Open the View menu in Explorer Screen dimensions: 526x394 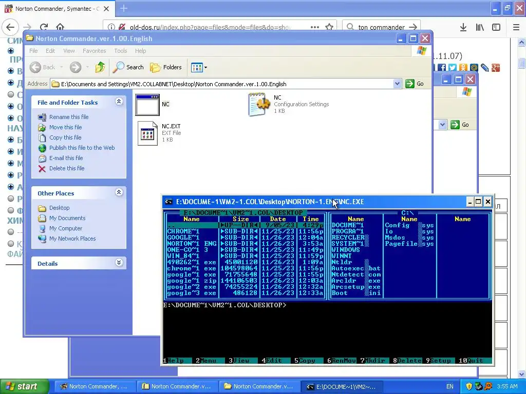pyautogui.click(x=69, y=51)
